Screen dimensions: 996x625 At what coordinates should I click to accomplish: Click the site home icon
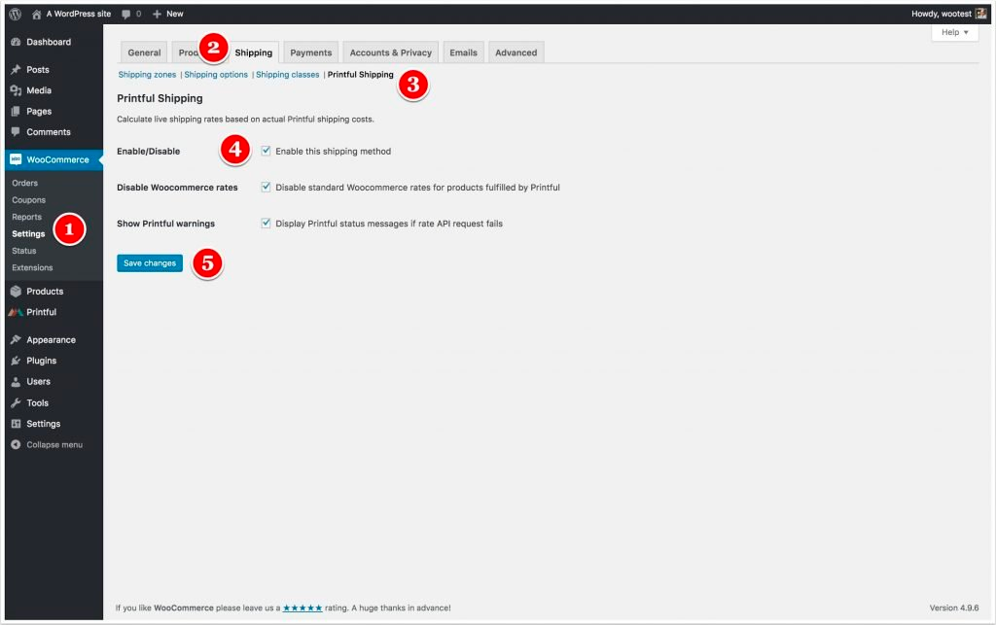tap(36, 14)
